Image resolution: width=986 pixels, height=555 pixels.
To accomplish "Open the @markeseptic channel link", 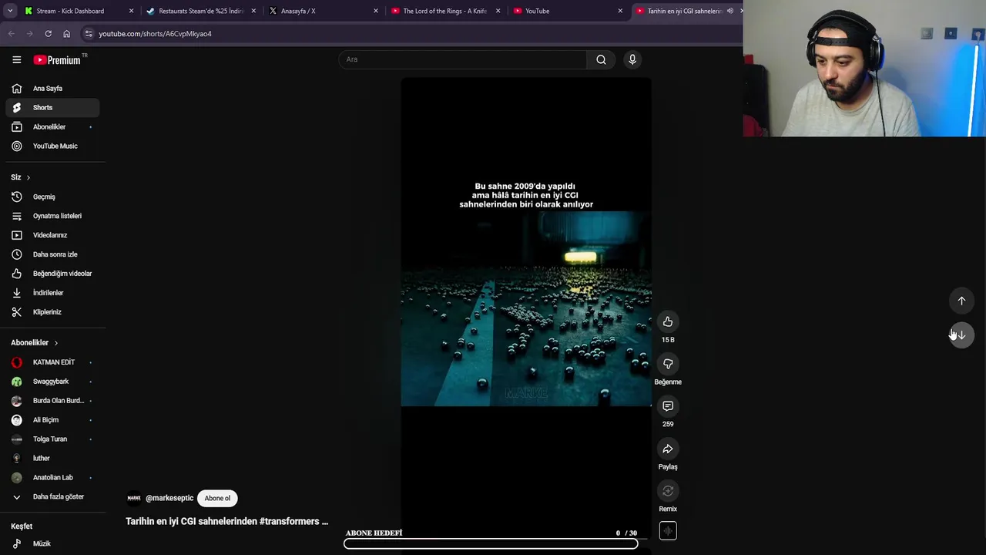I will tap(169, 498).
